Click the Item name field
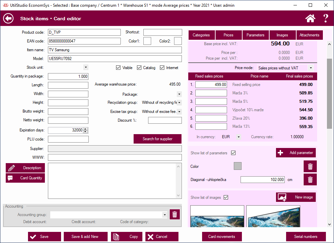Image resolution: width=334 pixels, height=243 pixels. [115, 50]
